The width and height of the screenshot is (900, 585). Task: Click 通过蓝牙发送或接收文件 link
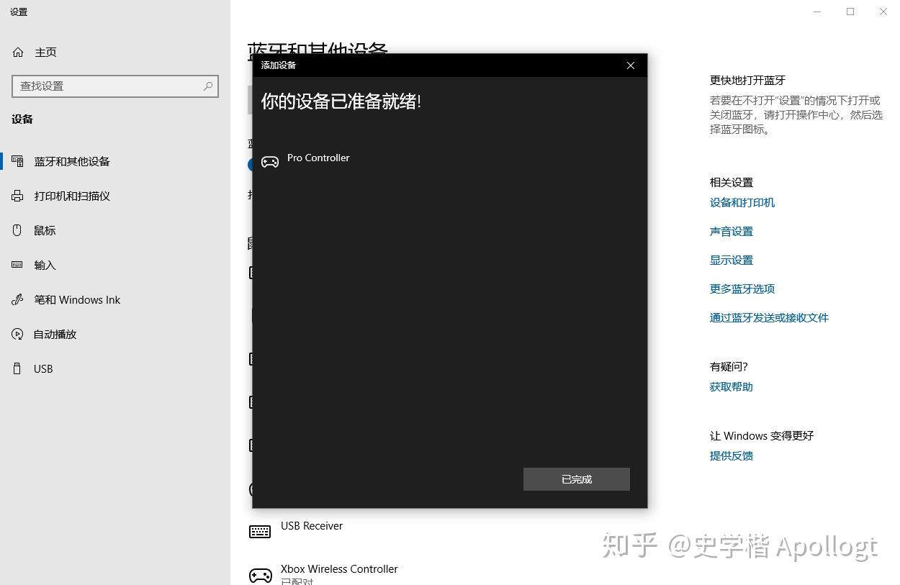point(769,317)
